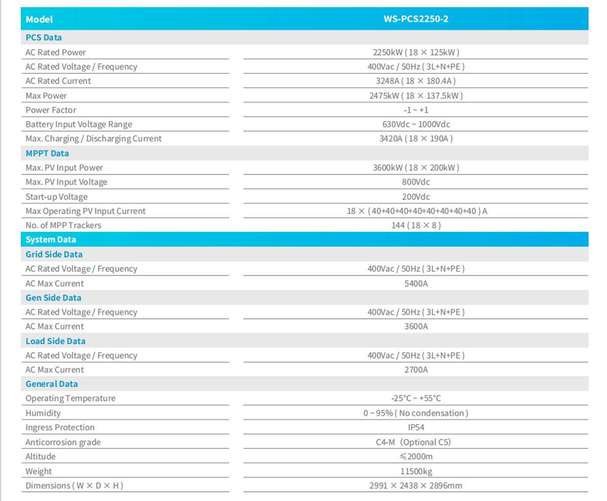This screenshot has width=607, height=501.
Task: Select the Max Power value 2475kW
Action: click(x=416, y=96)
